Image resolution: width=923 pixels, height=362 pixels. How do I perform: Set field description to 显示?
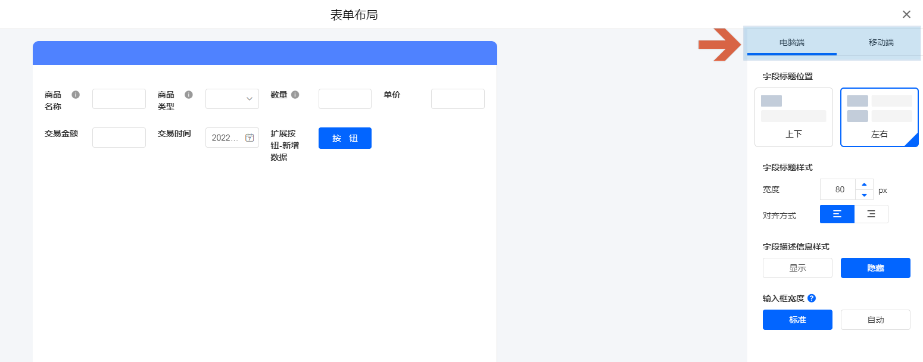click(x=797, y=268)
